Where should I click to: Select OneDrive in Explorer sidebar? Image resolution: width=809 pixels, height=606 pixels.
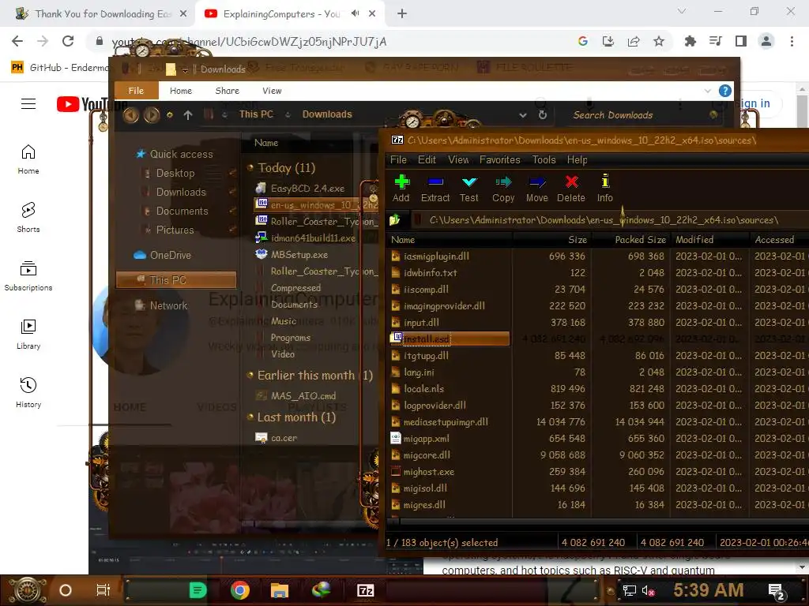[x=171, y=255]
